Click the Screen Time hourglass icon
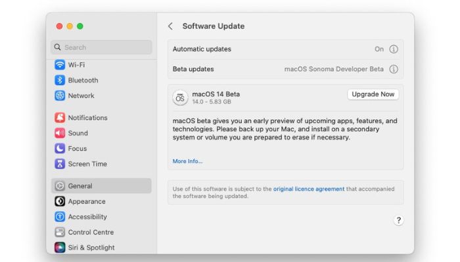This screenshot has height=262, width=460. (x=60, y=164)
